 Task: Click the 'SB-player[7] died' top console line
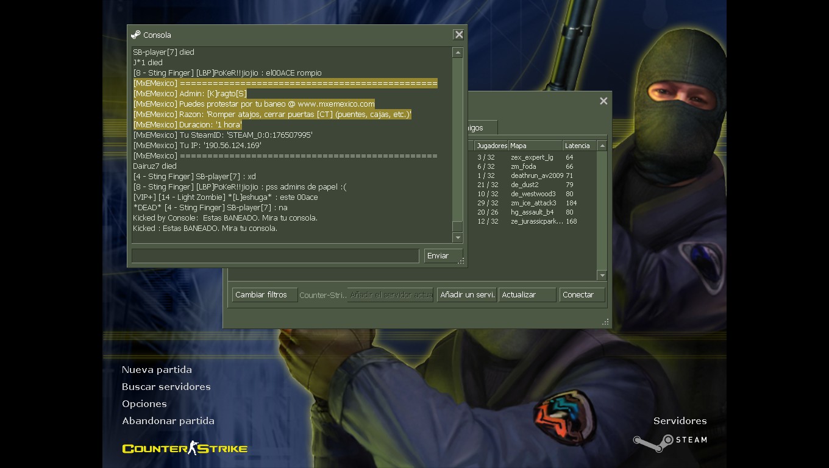(x=163, y=52)
